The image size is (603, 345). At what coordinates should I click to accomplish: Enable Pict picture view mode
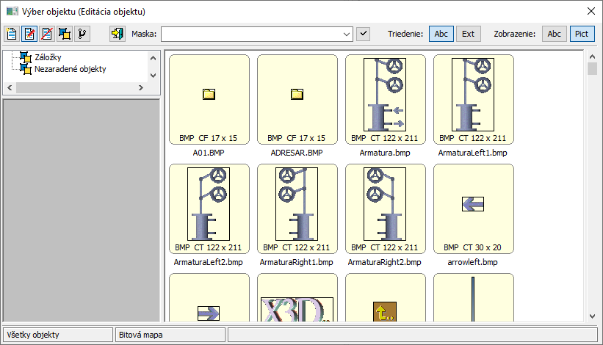tap(582, 34)
